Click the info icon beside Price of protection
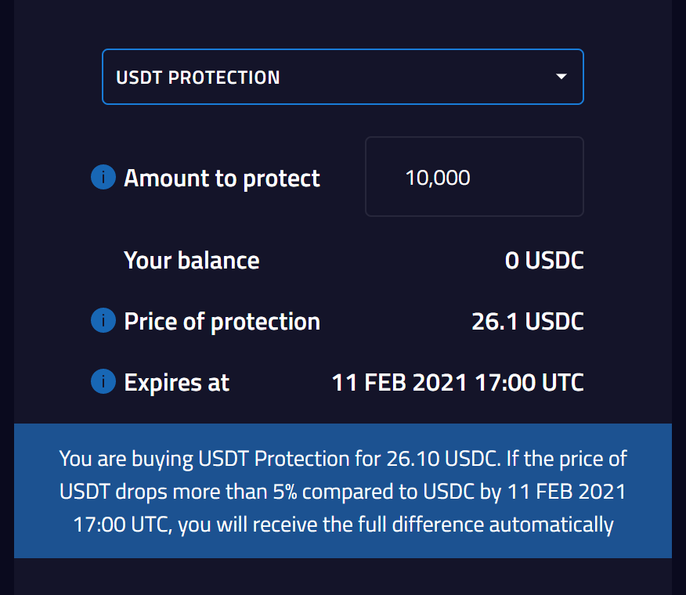Image resolution: width=686 pixels, height=595 pixels. pyautogui.click(x=103, y=320)
